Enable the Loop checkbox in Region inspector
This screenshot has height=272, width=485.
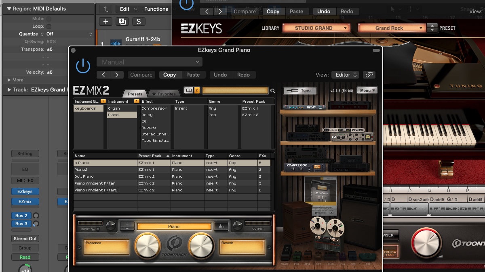point(48,26)
